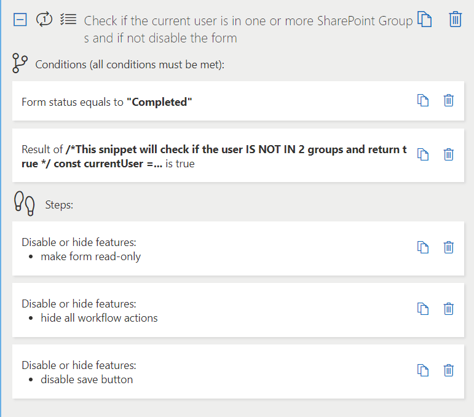Duplicate the Form status Completed condition

[x=423, y=100]
